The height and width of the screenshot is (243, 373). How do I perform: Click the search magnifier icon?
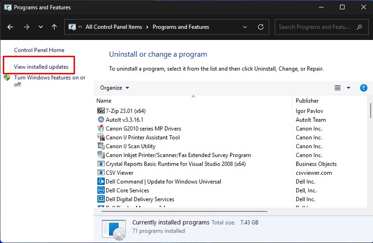(359, 27)
